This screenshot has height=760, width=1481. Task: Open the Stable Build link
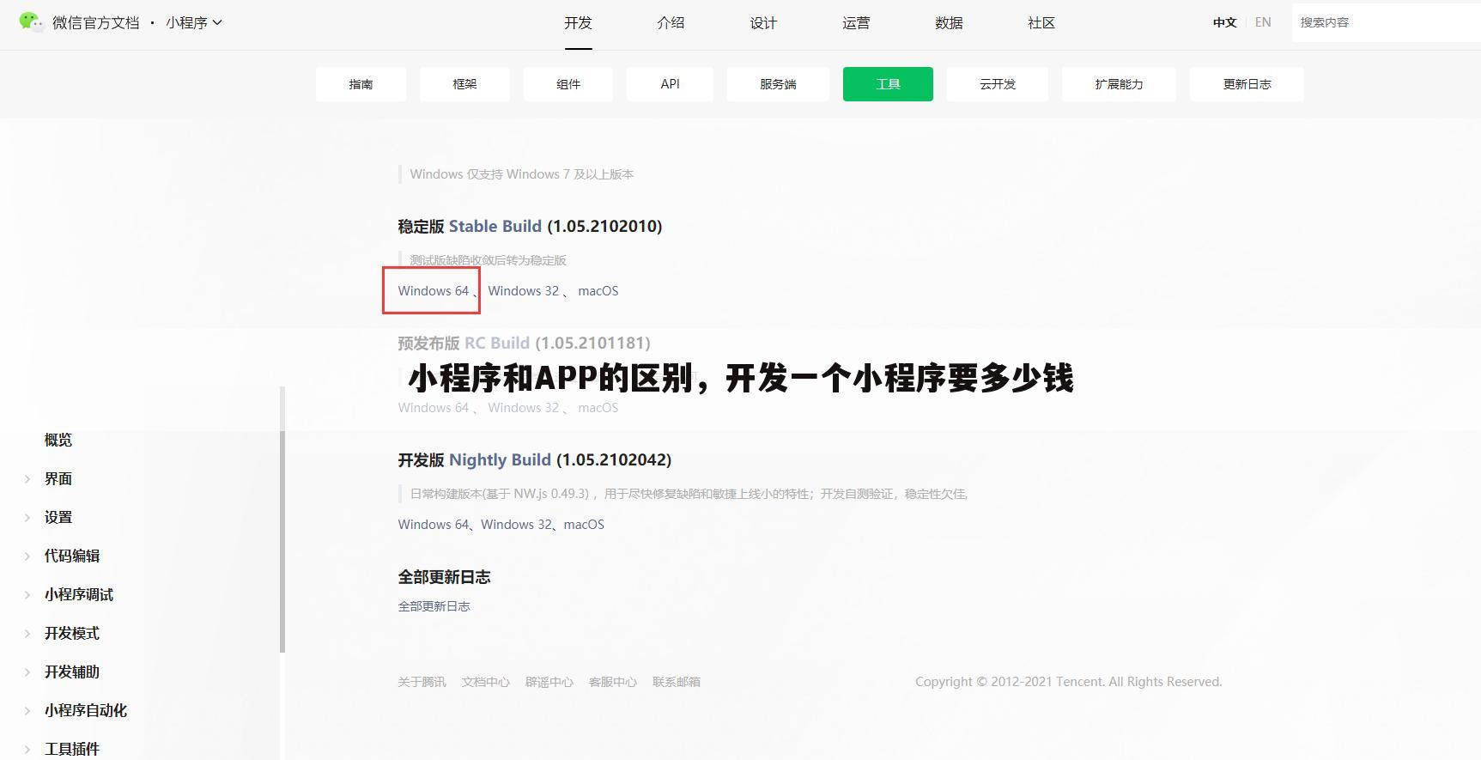pyautogui.click(x=495, y=227)
